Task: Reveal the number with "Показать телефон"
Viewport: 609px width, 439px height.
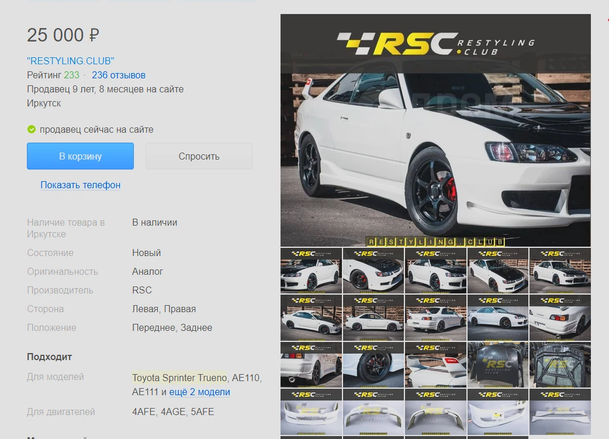Action: (x=81, y=185)
